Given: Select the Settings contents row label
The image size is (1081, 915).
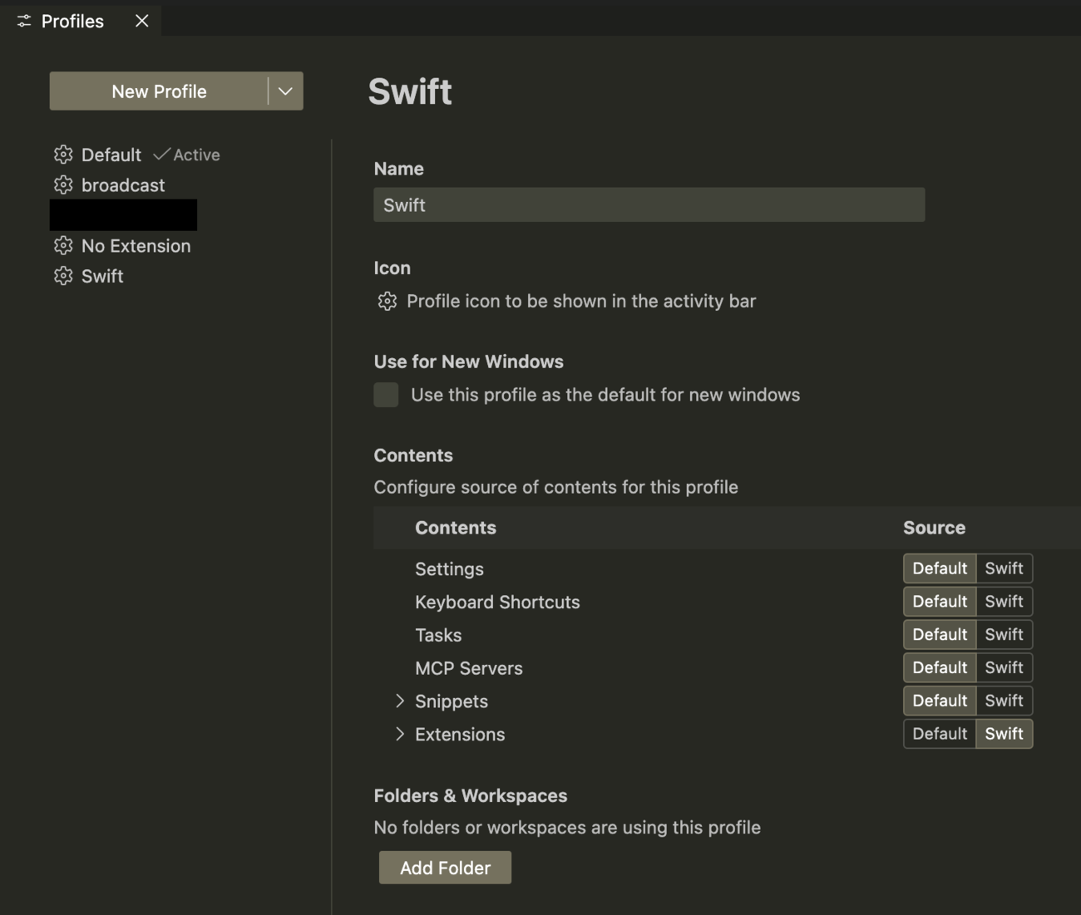Looking at the screenshot, I should 449,568.
